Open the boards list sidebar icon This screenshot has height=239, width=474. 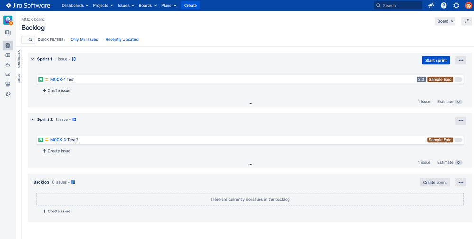(8, 33)
